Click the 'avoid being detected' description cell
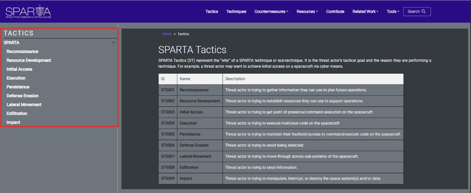This screenshot has height=193, width=471. click(x=313, y=145)
